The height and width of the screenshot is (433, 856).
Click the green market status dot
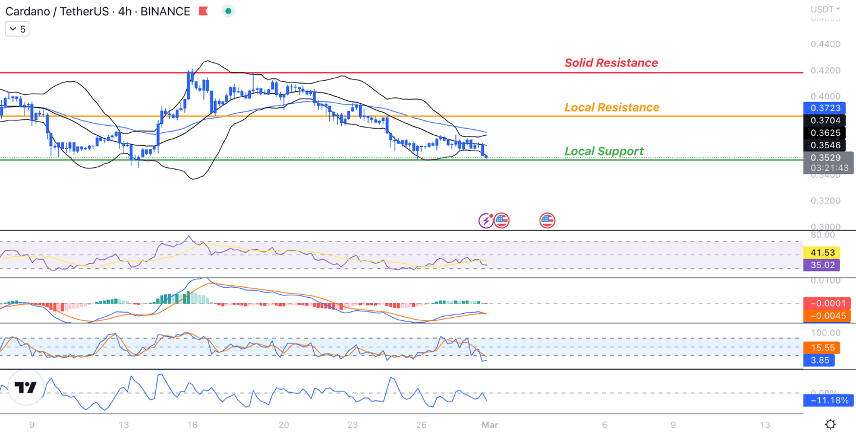(228, 11)
